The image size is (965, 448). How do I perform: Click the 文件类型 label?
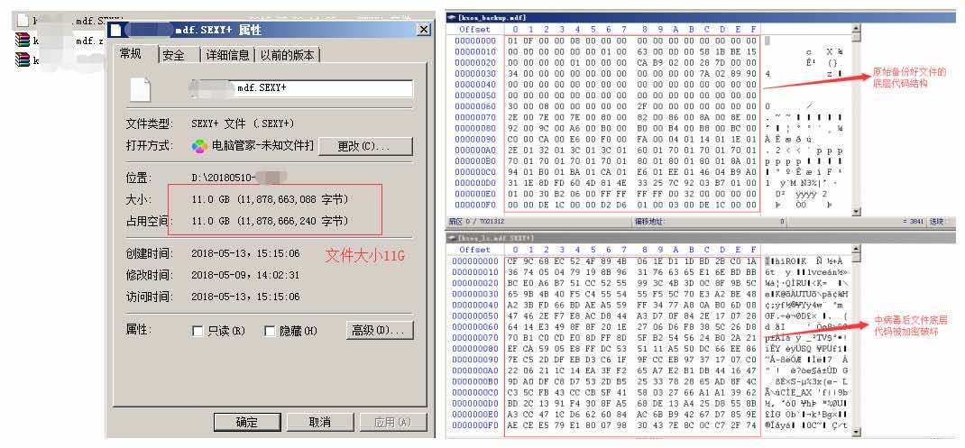tap(151, 123)
